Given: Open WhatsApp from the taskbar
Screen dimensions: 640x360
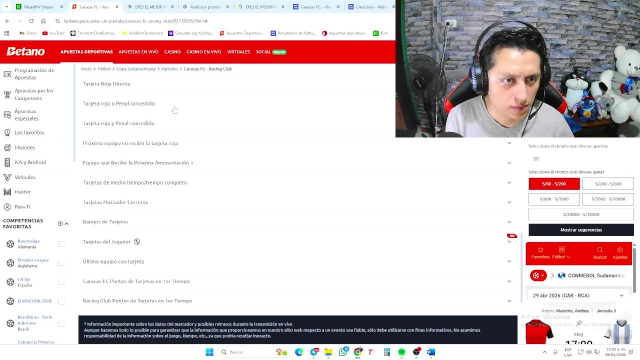Looking at the screenshot, I should pos(343,352).
